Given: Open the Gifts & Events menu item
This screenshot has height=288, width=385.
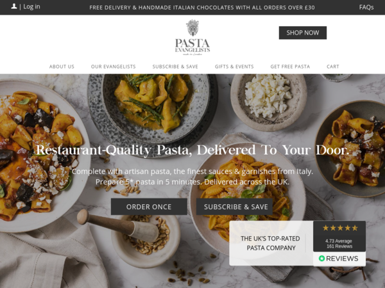Looking at the screenshot, I should (x=234, y=67).
